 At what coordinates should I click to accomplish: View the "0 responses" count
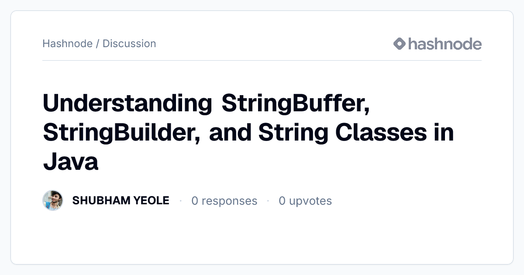coord(224,201)
